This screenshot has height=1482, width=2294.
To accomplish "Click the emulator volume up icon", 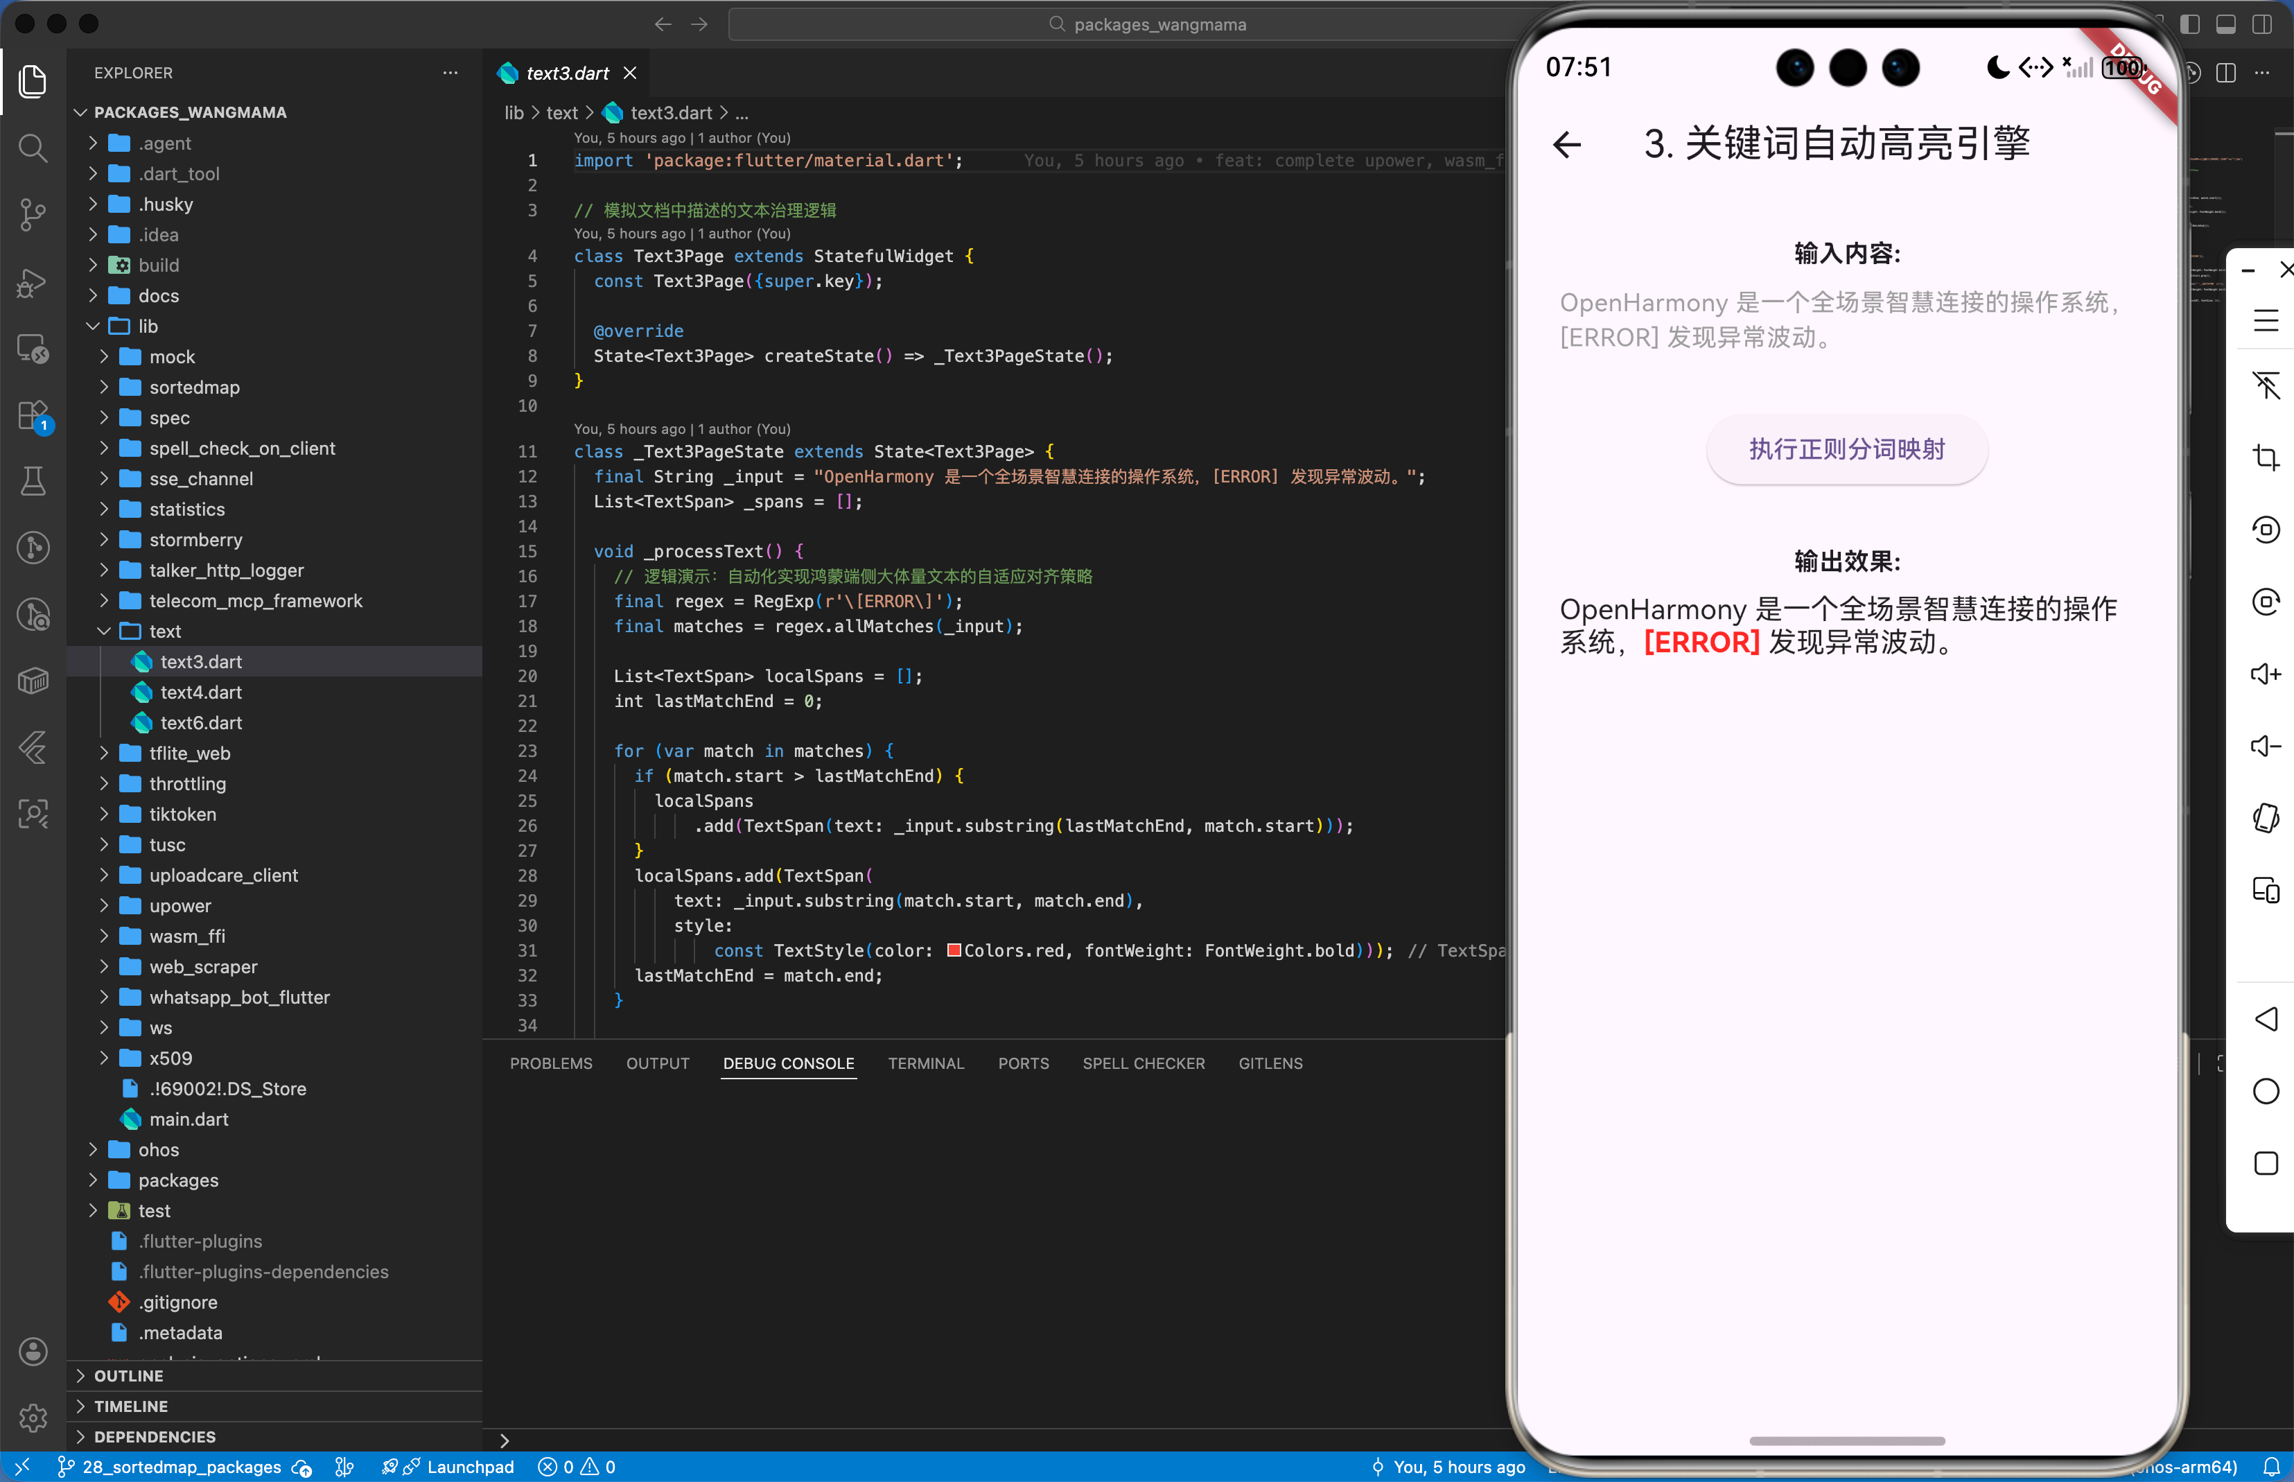I will click(x=2265, y=674).
